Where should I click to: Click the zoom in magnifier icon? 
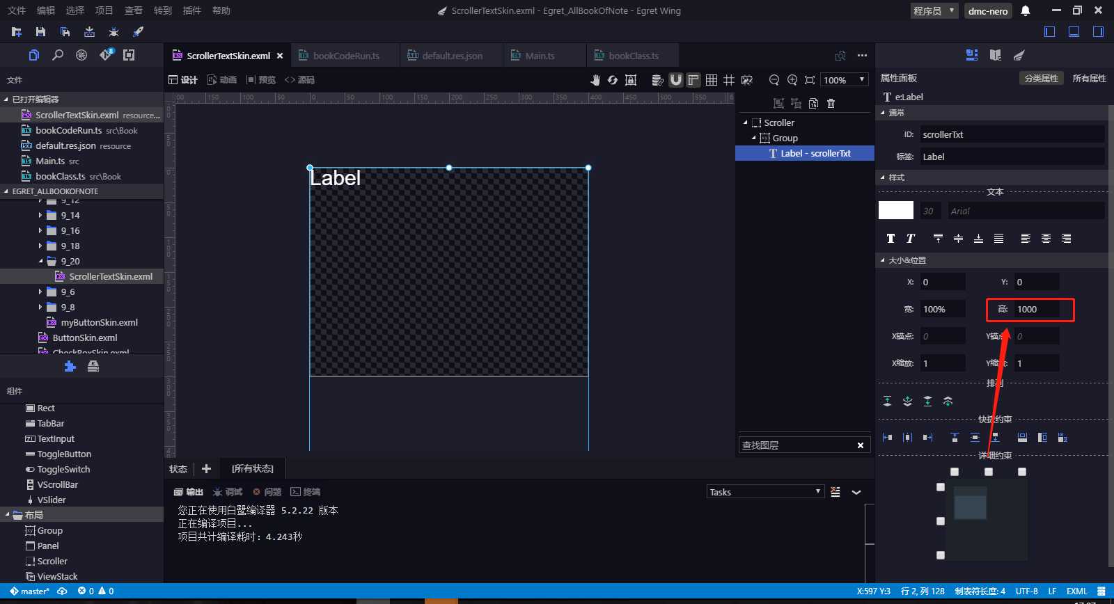[792, 80]
